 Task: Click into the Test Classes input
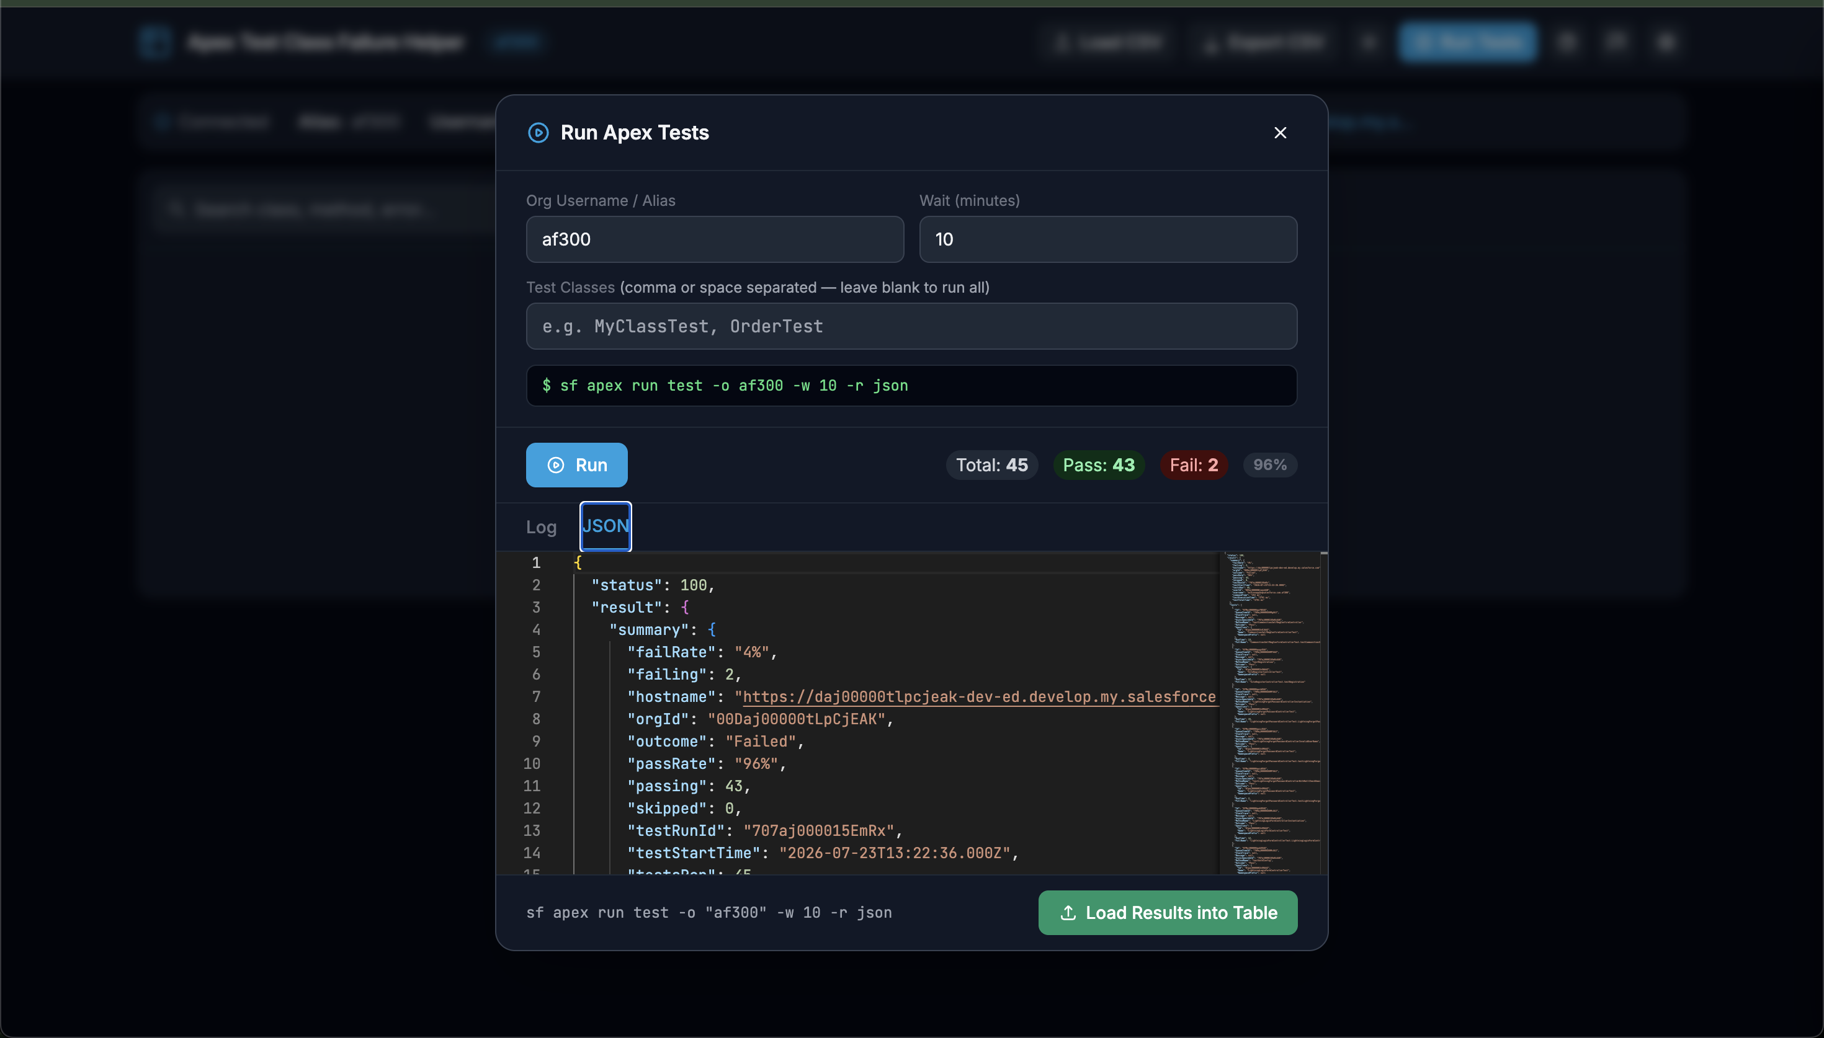click(911, 327)
